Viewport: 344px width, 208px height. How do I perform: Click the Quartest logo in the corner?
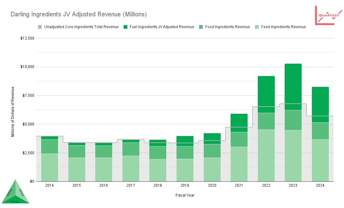[x=329, y=15]
